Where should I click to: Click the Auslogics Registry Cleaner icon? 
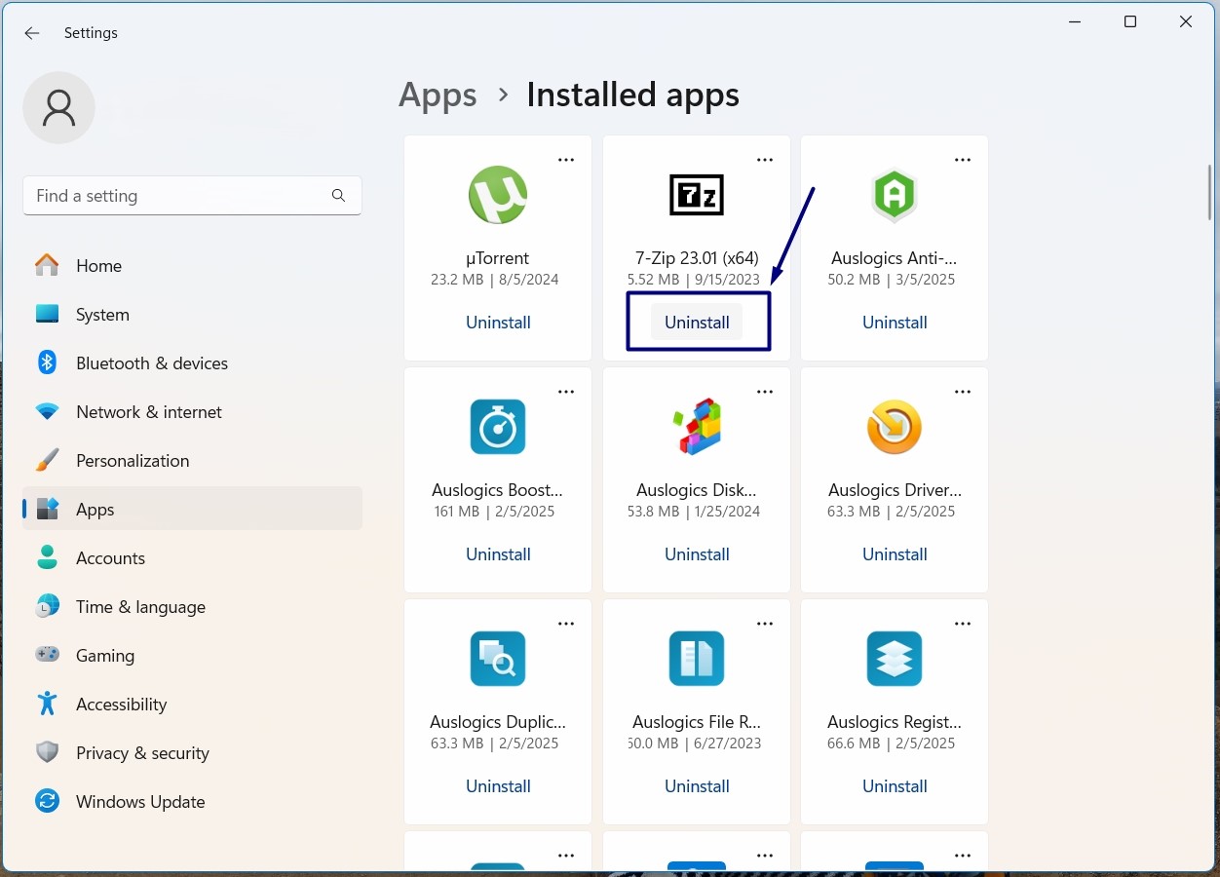pos(894,659)
